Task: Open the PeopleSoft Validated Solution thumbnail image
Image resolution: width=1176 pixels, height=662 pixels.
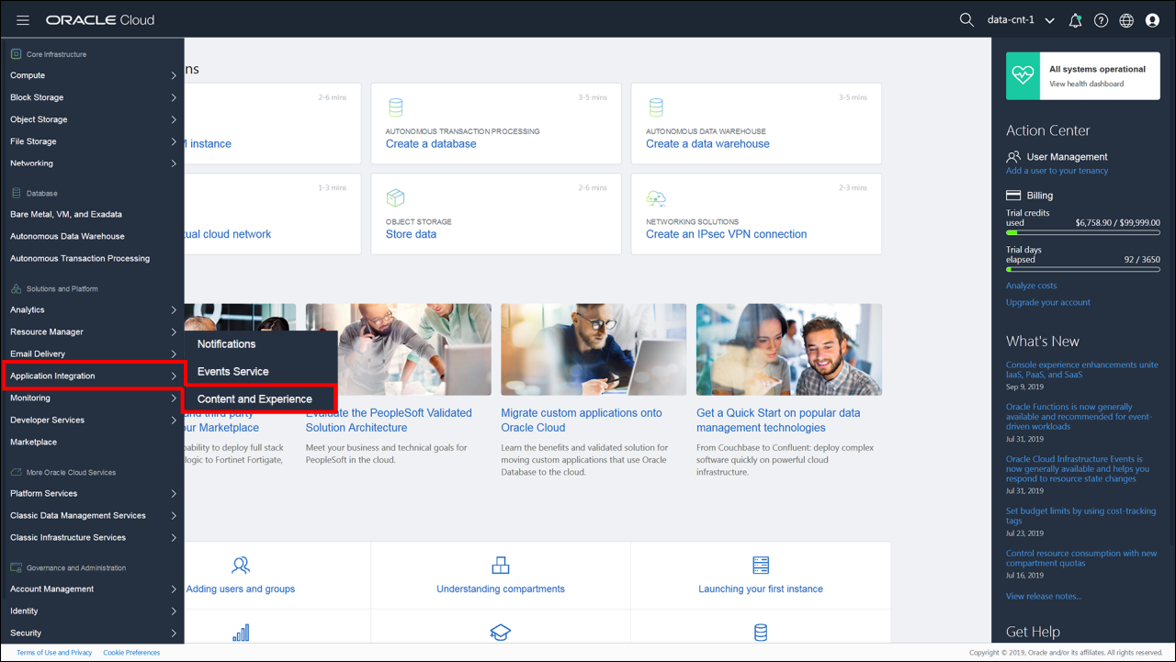Action: (399, 350)
